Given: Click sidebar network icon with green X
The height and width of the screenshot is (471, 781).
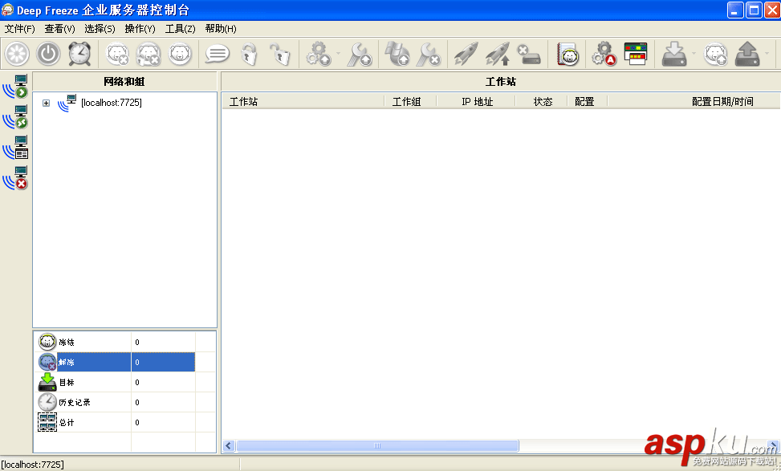Looking at the screenshot, I should 15,117.
